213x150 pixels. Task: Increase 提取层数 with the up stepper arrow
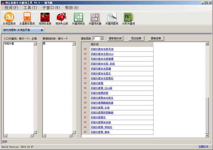coord(101,37)
